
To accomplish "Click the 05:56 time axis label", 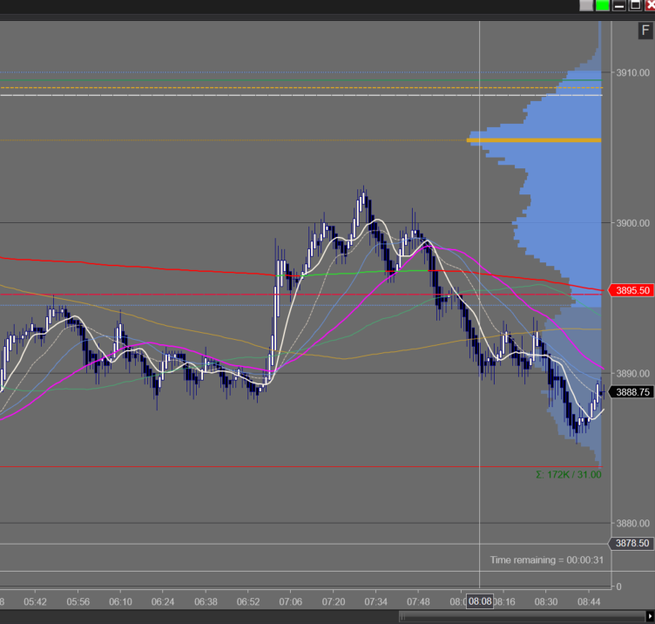I will click(78, 602).
